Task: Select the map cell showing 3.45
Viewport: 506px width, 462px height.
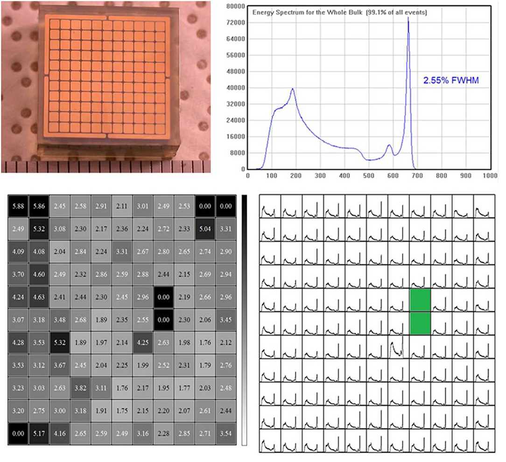Action: 226,320
